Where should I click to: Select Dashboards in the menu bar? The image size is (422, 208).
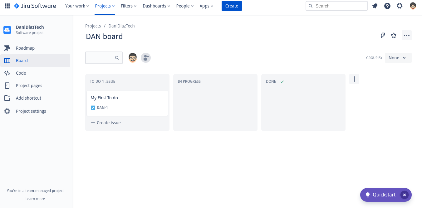point(156,6)
